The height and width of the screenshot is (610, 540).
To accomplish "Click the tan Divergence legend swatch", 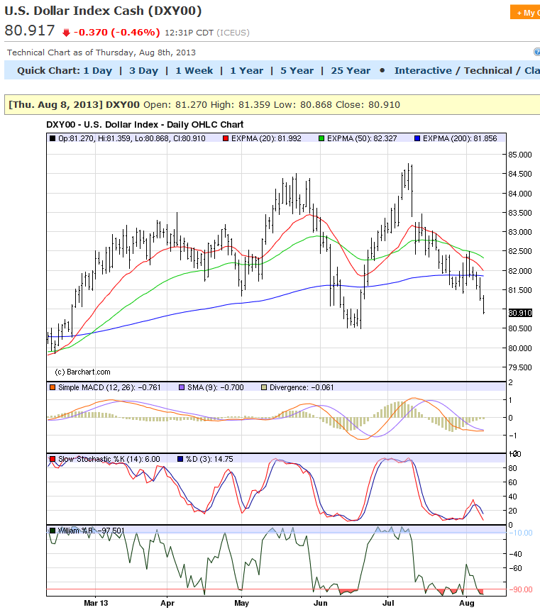I will click(x=264, y=387).
